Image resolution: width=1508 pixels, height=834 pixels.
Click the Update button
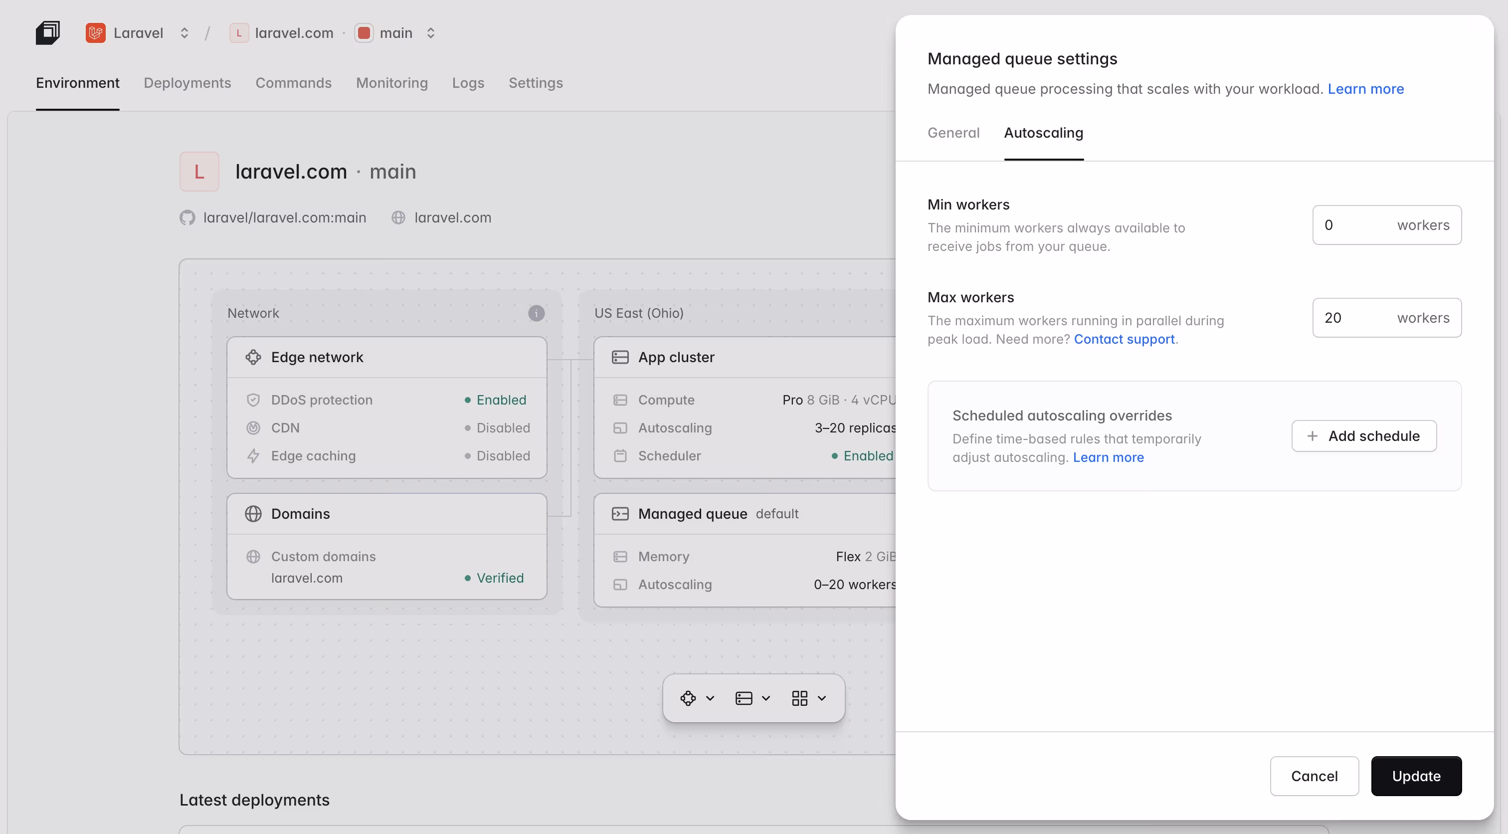[x=1416, y=776]
